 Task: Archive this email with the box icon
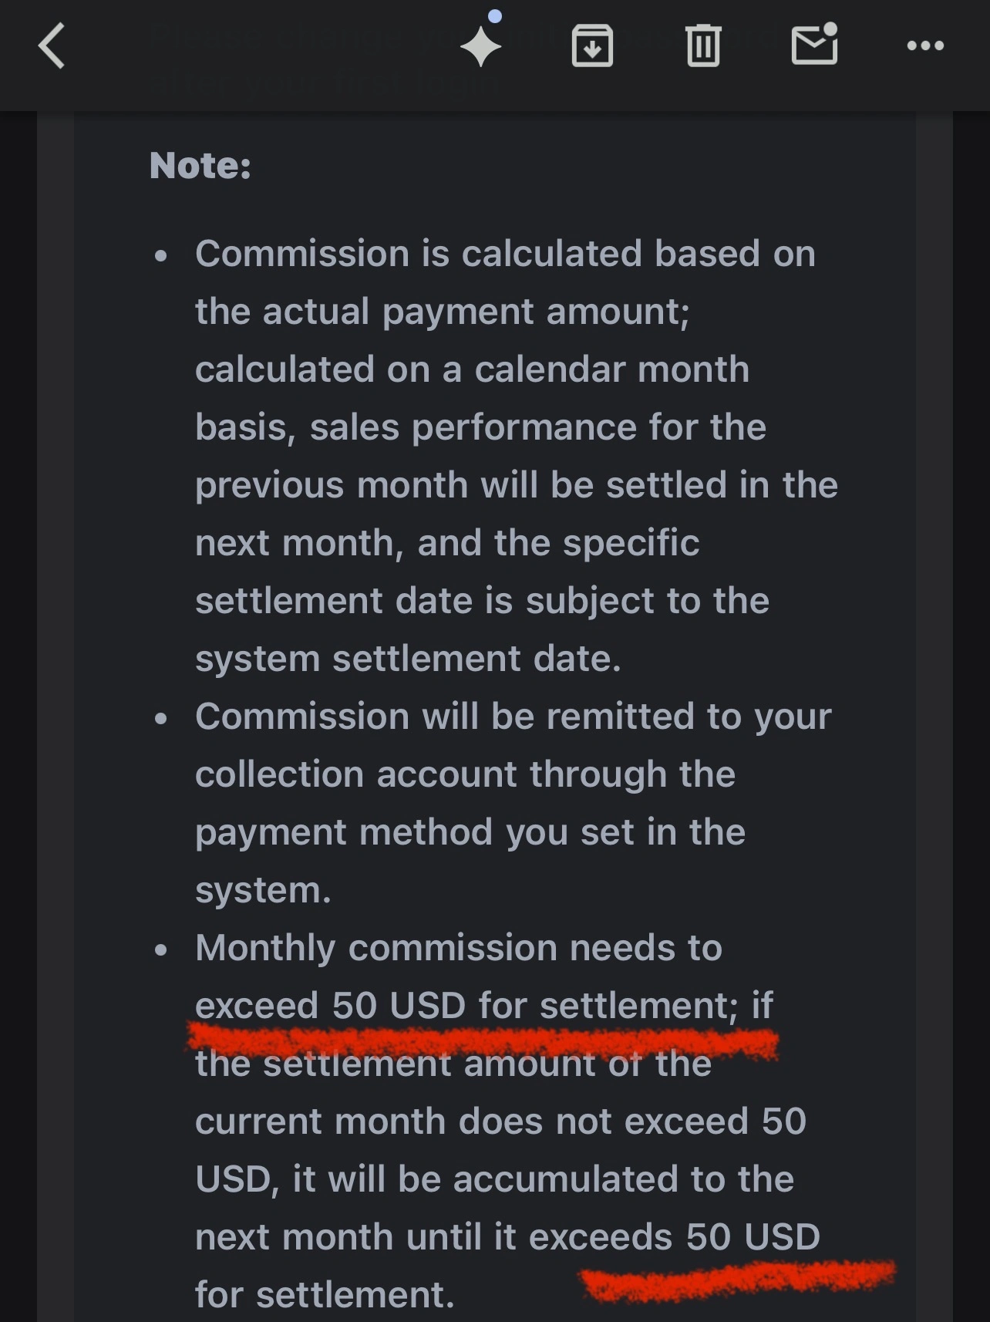pos(592,46)
